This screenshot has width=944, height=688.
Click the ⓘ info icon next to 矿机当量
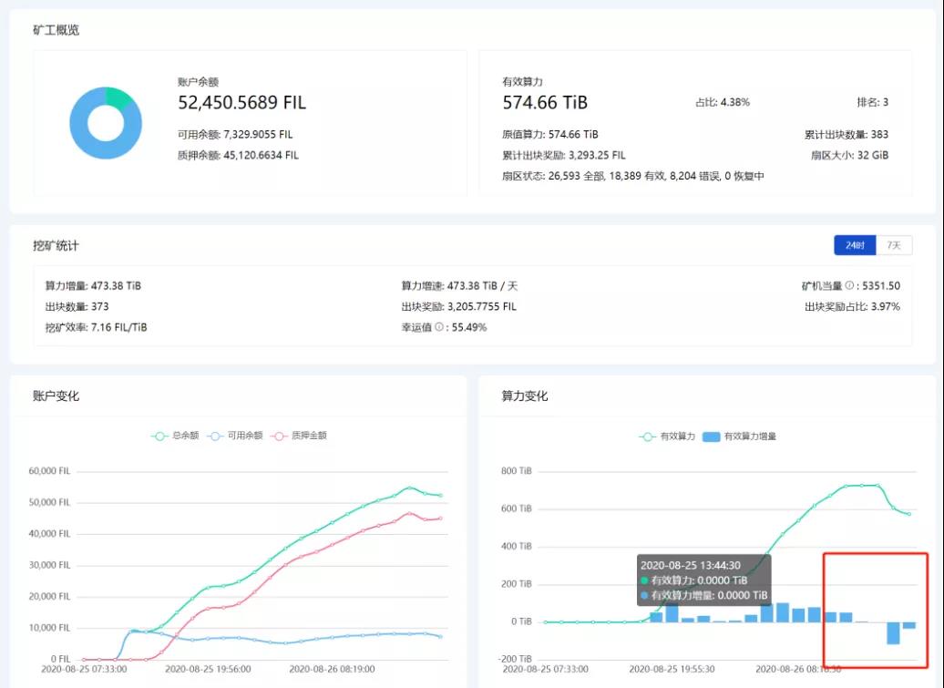851,285
